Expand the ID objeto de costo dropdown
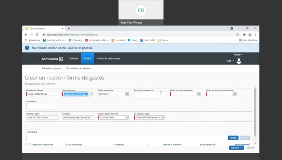This screenshot has height=160, width=282. pos(163,117)
